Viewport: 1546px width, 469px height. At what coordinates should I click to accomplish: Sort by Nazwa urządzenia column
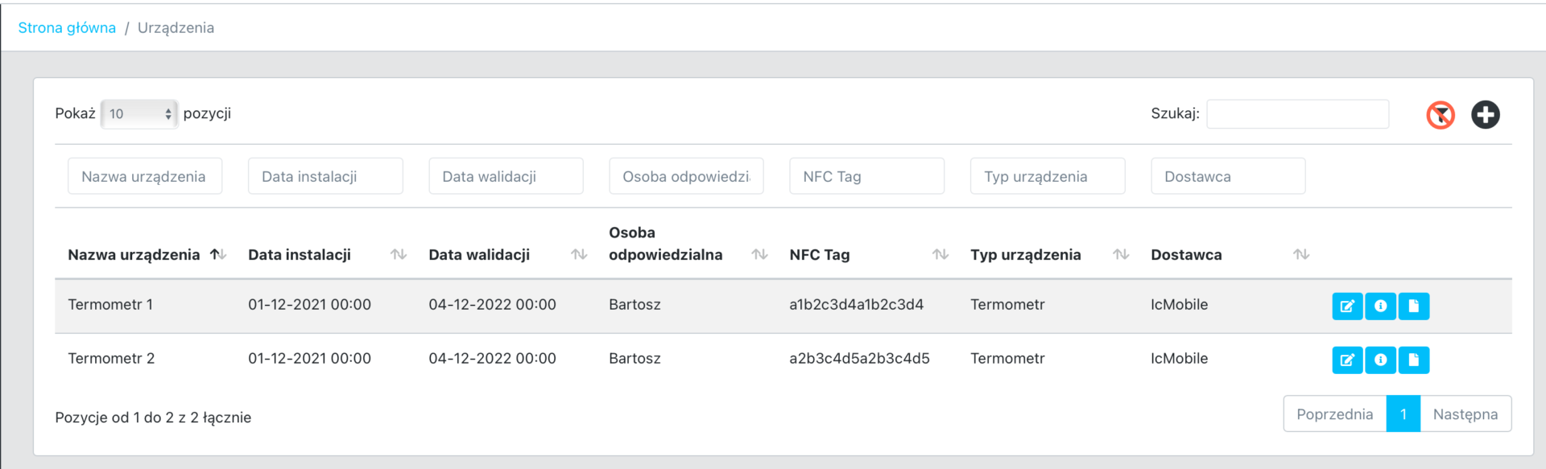click(x=134, y=255)
